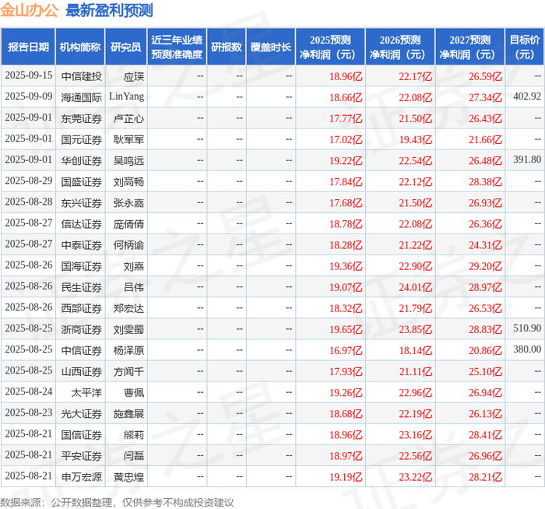Select the 山西证券 institution cell

click(81, 372)
